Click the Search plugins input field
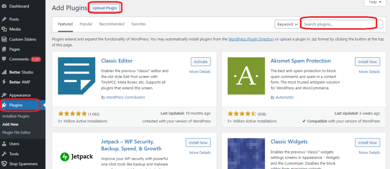This screenshot has height=169, width=390. click(x=342, y=24)
